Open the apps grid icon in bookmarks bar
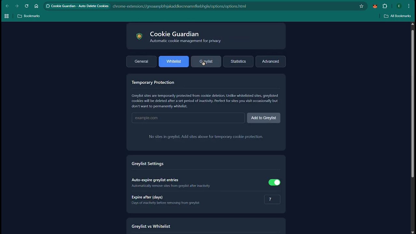Viewport: 416px width, 234px height. [6, 16]
